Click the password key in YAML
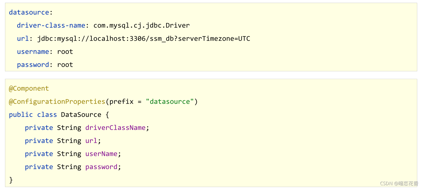 (33, 65)
